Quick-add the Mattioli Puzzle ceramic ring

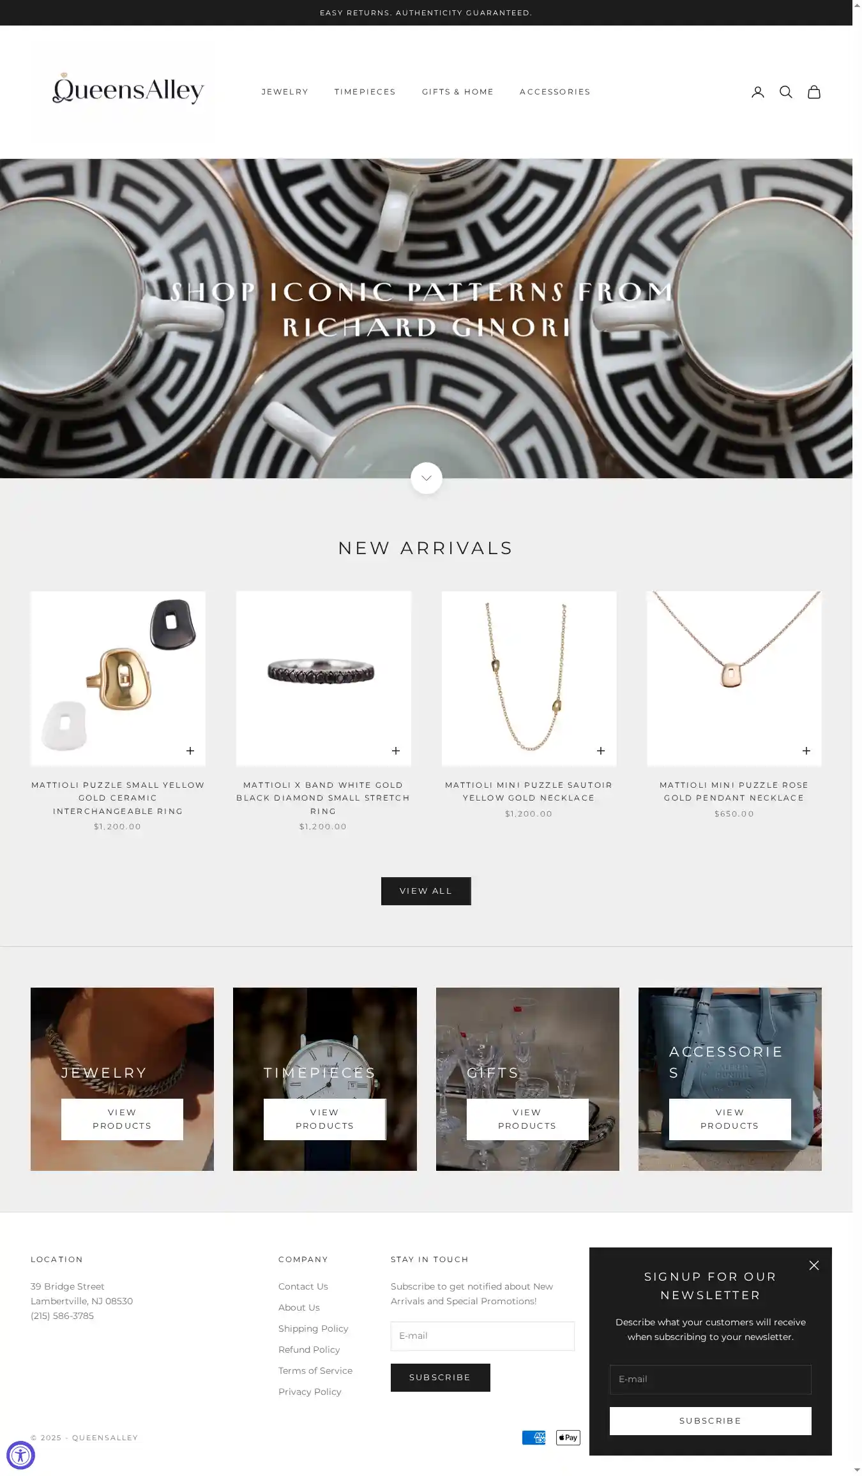pos(190,751)
